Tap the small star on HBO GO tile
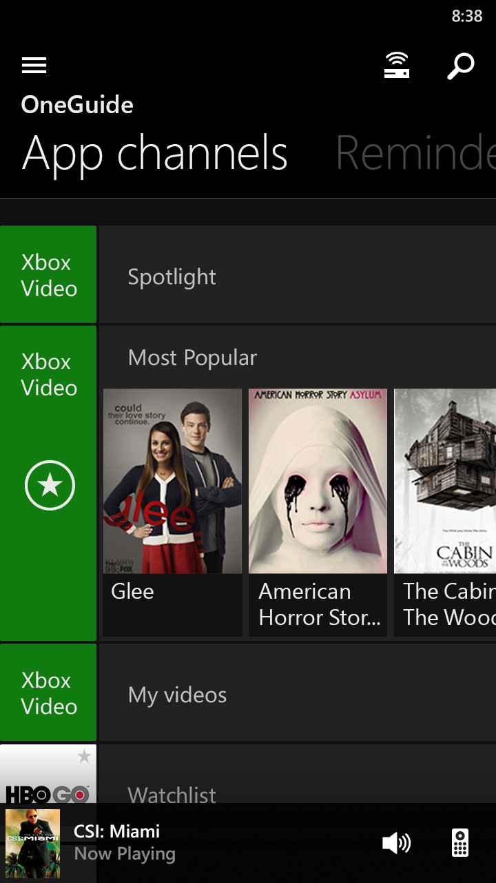 [x=84, y=757]
